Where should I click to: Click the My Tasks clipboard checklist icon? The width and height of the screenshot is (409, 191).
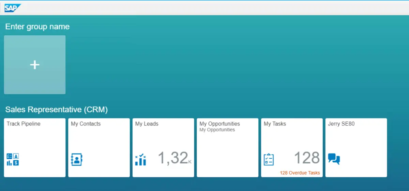coord(269,159)
